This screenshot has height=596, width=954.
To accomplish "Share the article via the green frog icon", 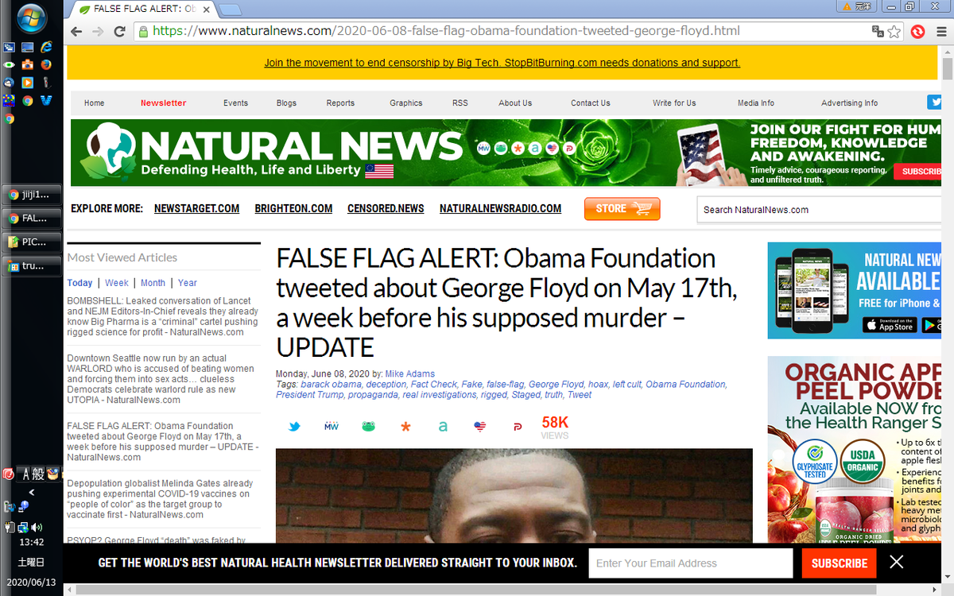I will point(369,427).
